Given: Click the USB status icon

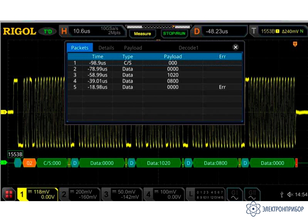Looking at the screenshot, I should tap(282, 194).
